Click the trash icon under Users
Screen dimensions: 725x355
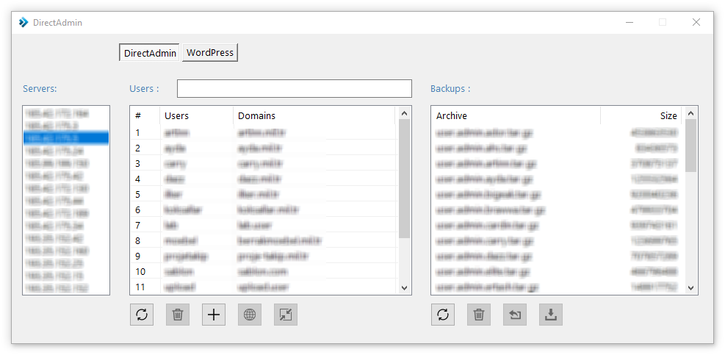click(x=178, y=315)
